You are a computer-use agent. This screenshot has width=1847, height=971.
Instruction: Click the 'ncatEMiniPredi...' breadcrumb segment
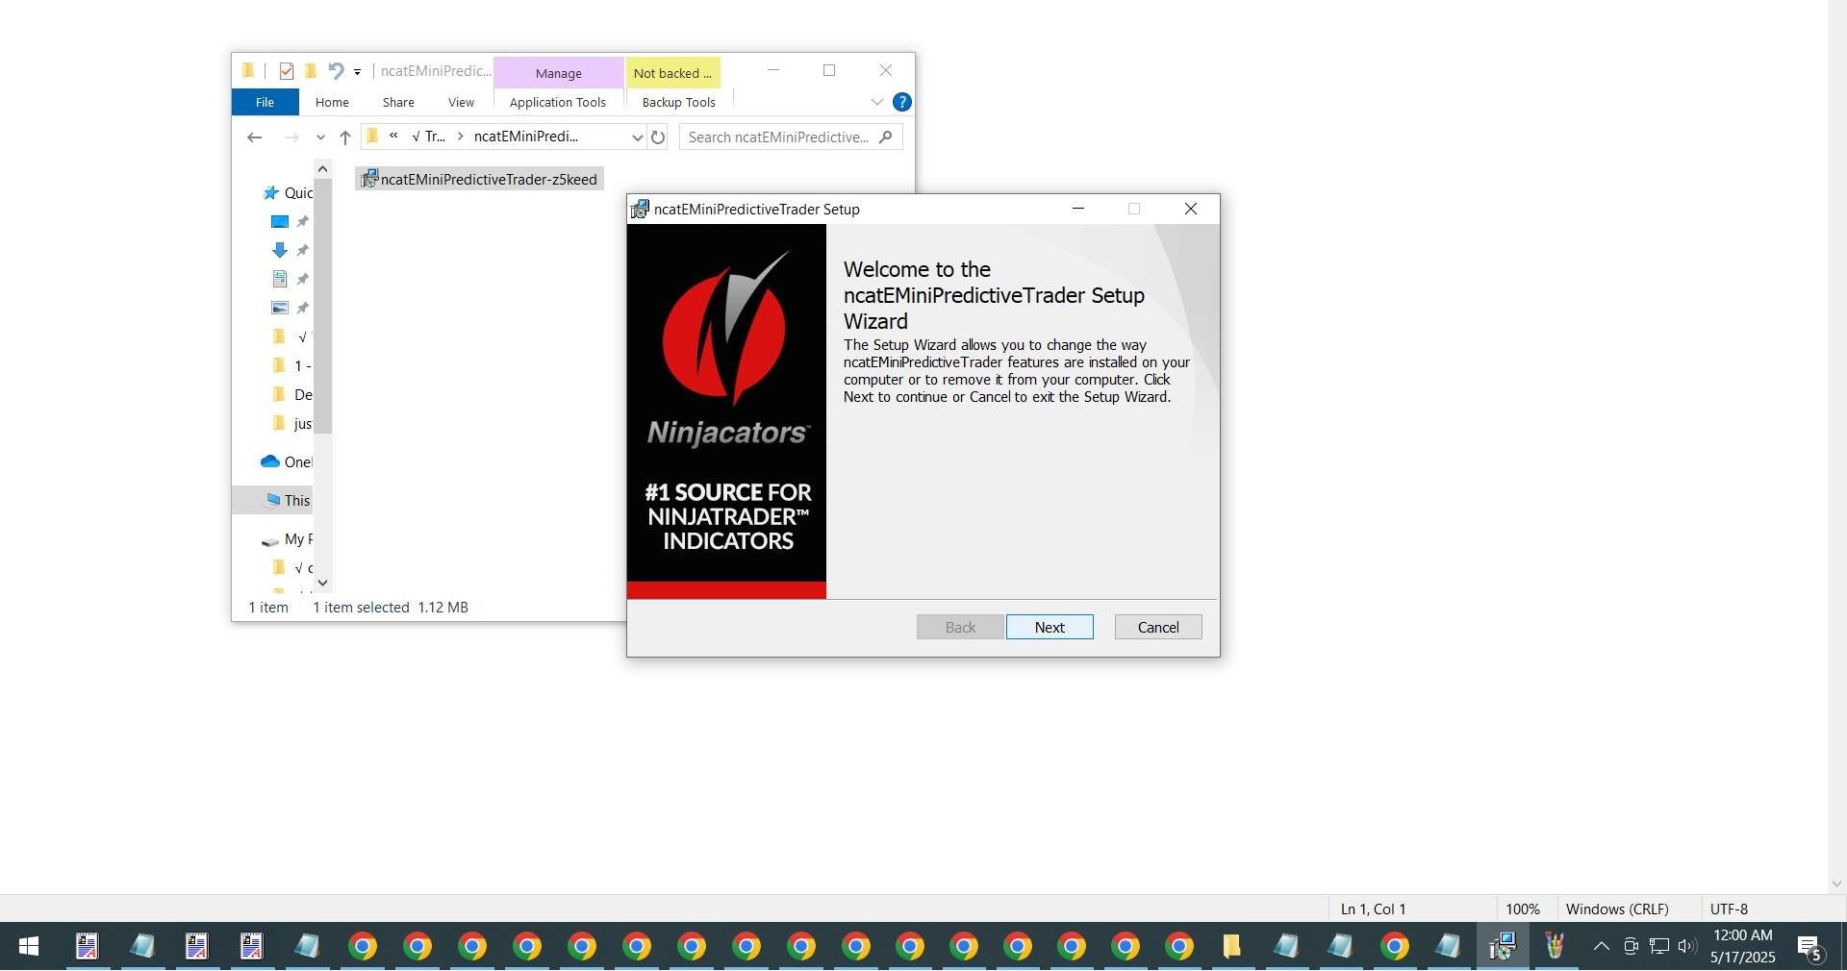tap(526, 137)
